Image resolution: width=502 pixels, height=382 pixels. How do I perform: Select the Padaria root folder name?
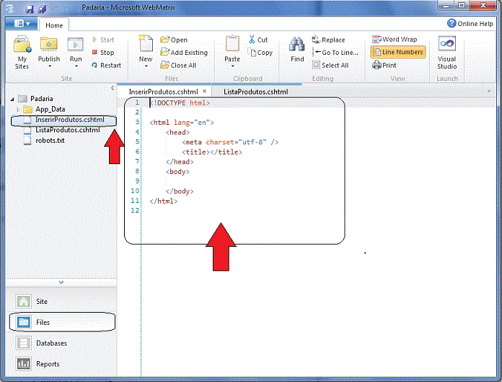(x=42, y=99)
